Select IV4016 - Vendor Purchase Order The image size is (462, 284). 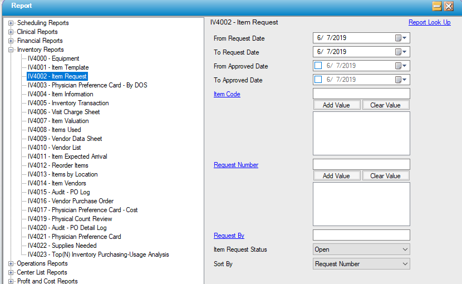point(71,201)
